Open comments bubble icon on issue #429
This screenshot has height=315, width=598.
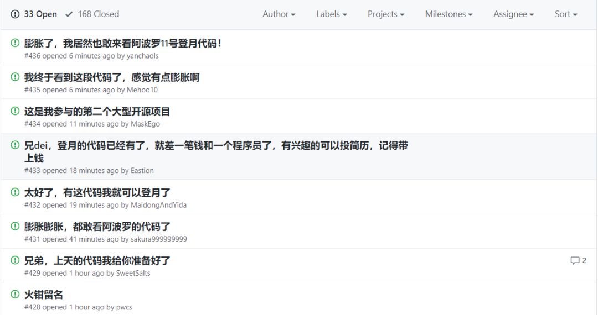575,261
